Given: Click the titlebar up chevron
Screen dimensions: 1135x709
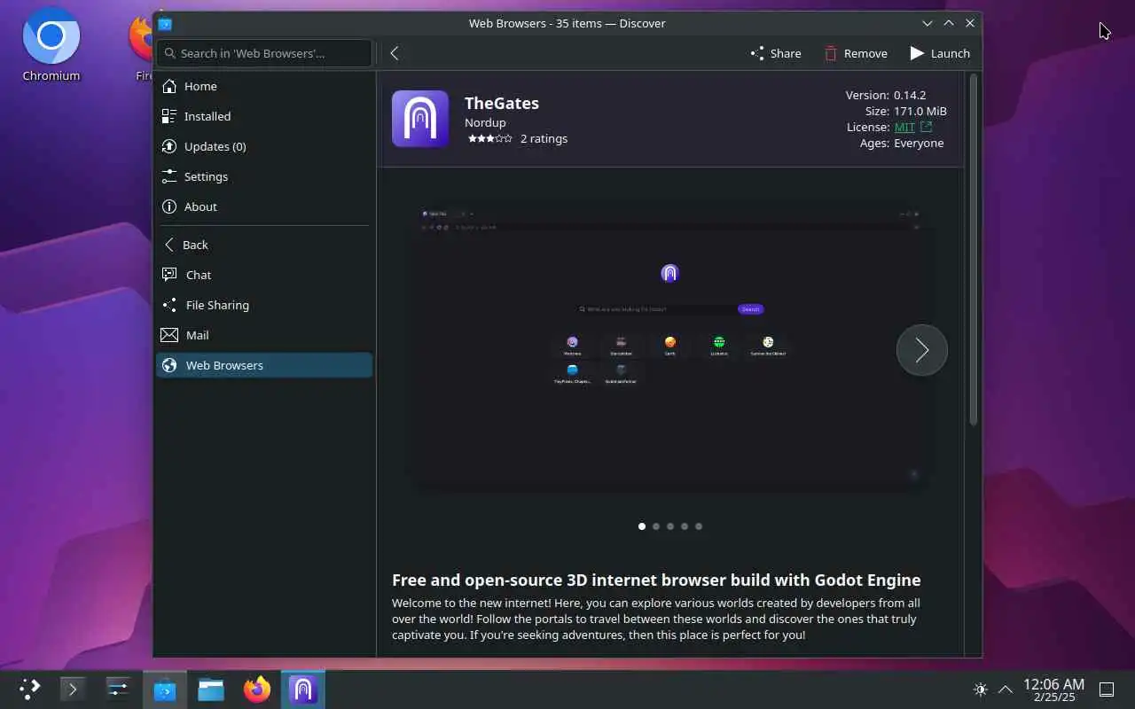Looking at the screenshot, I should (x=949, y=23).
